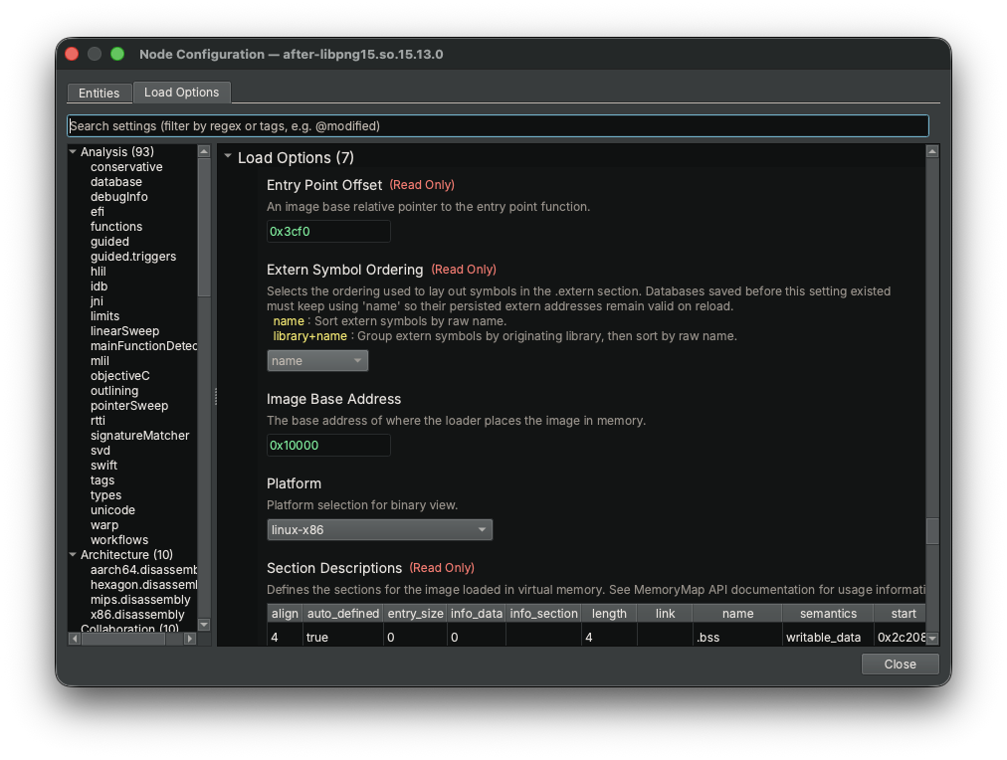Select unicode in the settings tree
The image size is (1007, 760).
(113, 509)
